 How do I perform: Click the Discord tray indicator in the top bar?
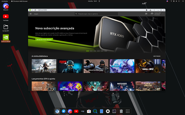[167, 1]
